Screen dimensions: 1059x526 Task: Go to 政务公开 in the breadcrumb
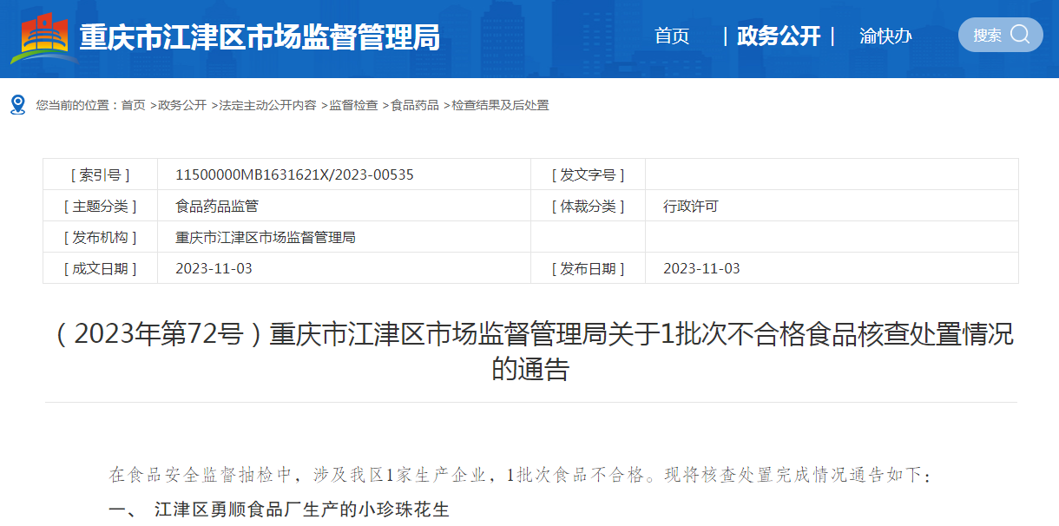182,105
